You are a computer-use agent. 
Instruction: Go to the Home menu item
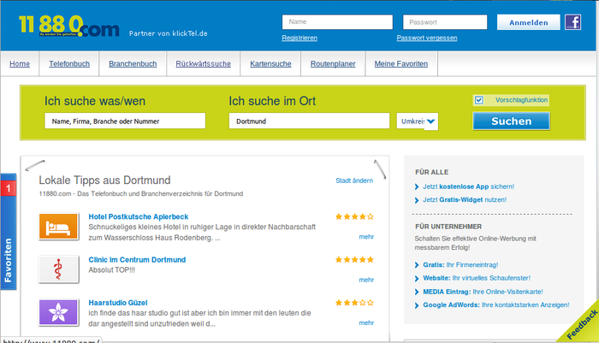[x=20, y=64]
